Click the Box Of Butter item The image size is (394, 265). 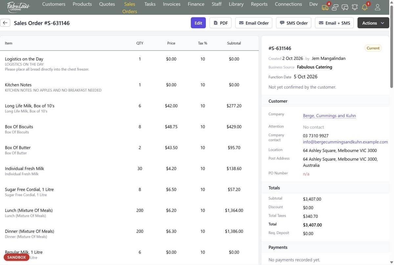pos(18,148)
